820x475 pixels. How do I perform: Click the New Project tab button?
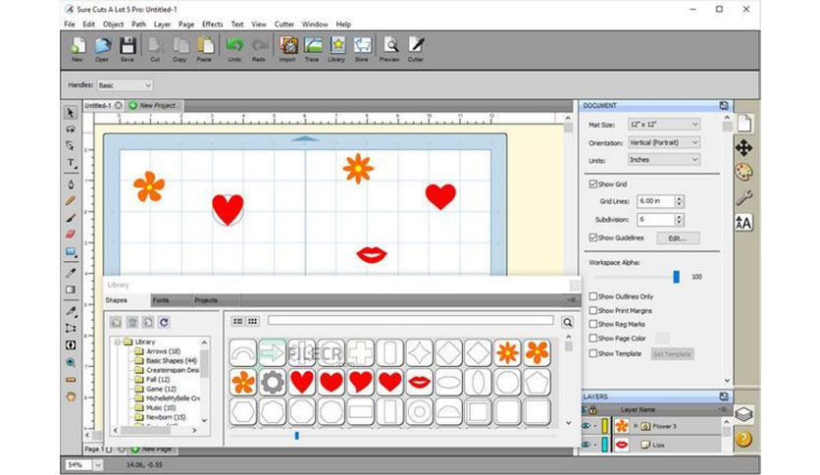tap(155, 106)
